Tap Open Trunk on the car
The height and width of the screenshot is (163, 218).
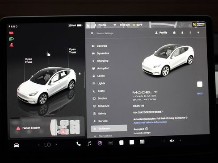click(x=72, y=51)
